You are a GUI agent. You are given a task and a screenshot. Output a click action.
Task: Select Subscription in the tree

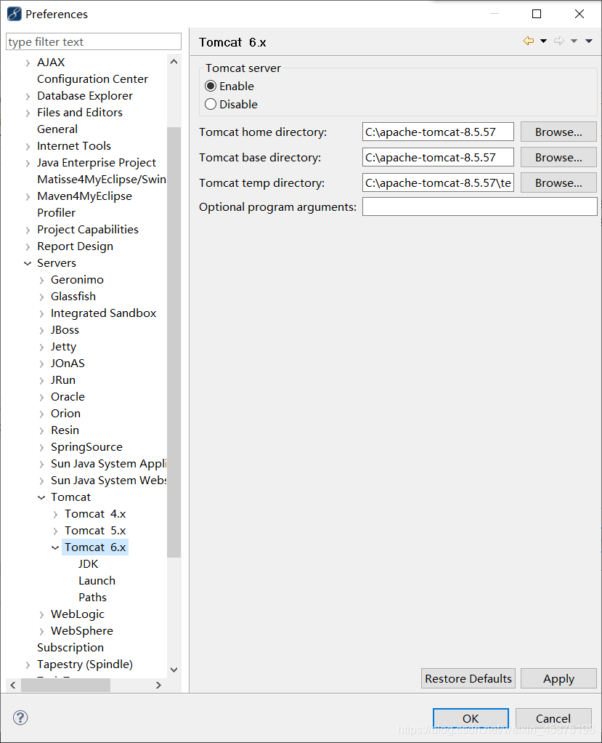click(70, 647)
